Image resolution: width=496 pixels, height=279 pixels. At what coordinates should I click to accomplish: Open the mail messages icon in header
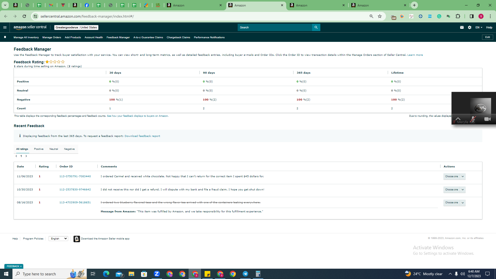(x=462, y=27)
